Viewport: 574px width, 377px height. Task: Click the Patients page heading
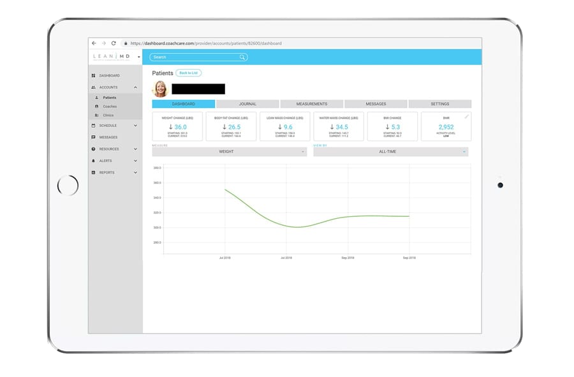tap(163, 73)
